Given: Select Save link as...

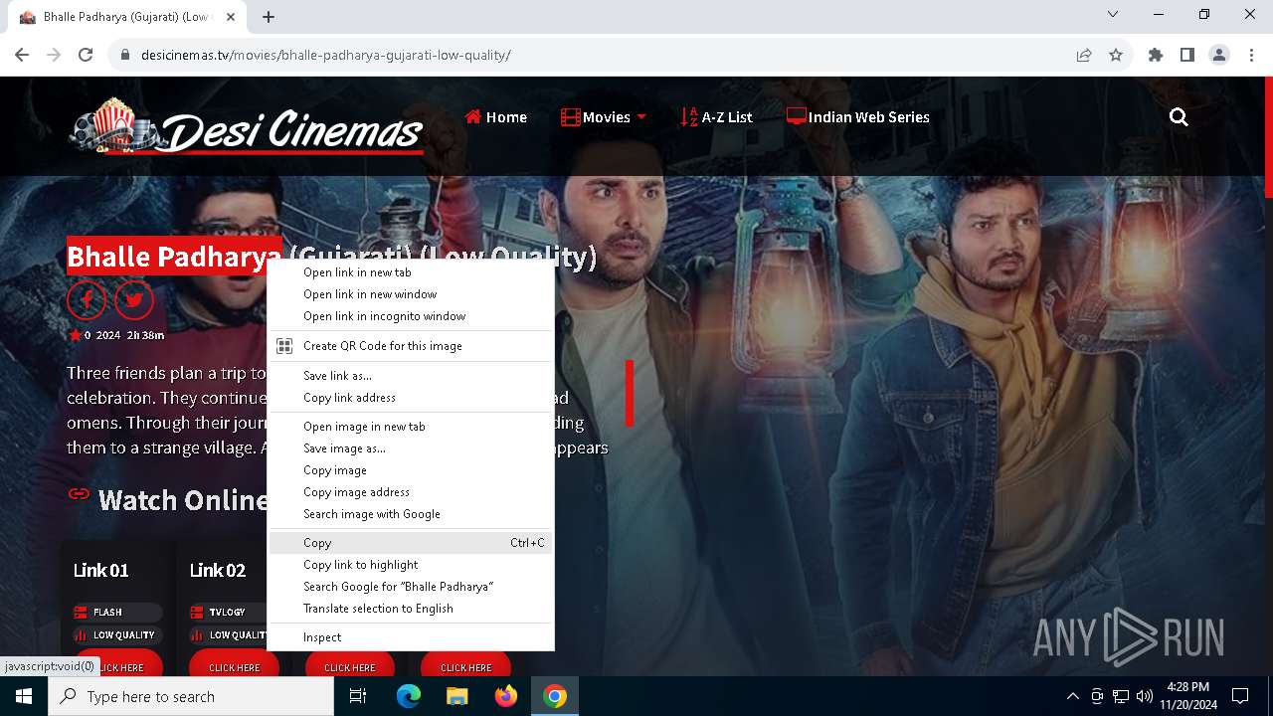Looking at the screenshot, I should (411, 376).
